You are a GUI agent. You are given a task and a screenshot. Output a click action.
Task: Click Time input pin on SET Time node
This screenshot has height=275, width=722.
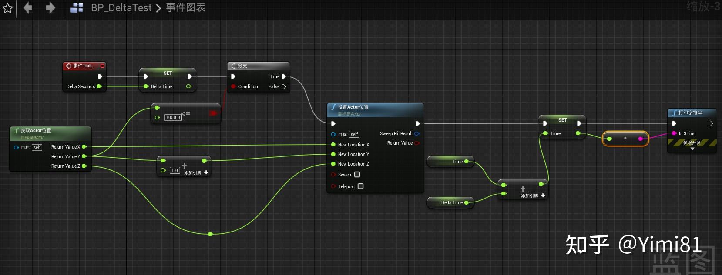tap(546, 133)
